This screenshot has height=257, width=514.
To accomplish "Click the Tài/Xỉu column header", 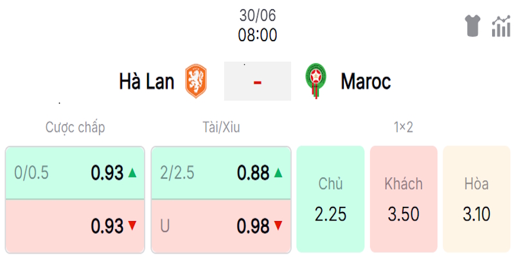I will [x=221, y=127].
